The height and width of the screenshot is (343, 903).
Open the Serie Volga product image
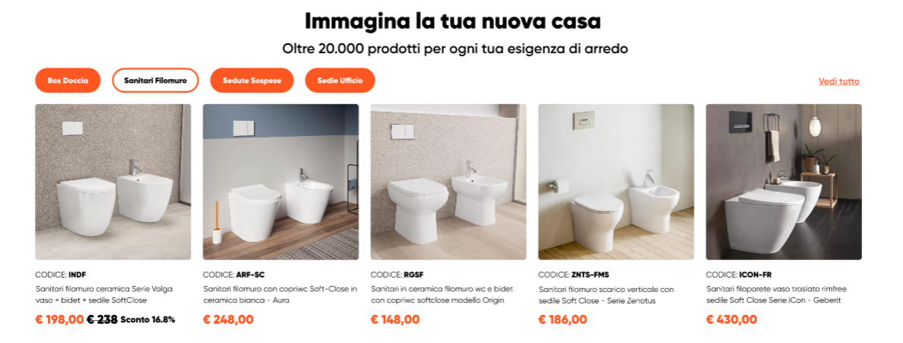pos(112,182)
